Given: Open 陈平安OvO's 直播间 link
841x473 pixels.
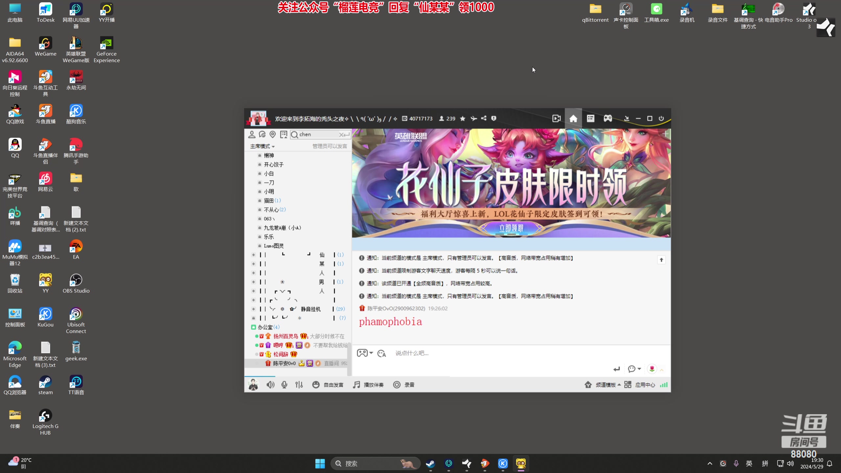Looking at the screenshot, I should 332,363.
